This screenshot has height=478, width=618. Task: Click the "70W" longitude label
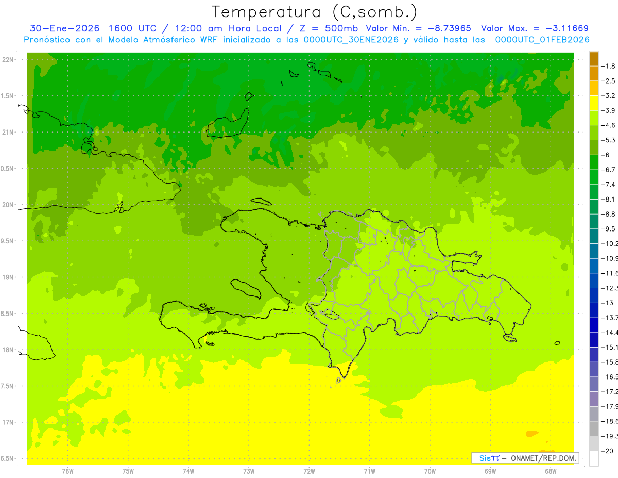430,471
